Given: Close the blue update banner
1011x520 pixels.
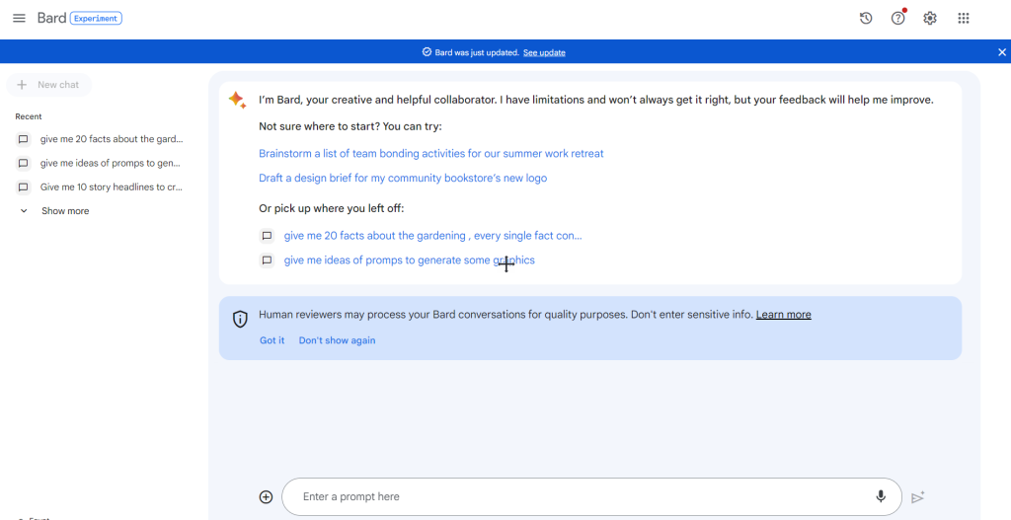Looking at the screenshot, I should (1001, 52).
